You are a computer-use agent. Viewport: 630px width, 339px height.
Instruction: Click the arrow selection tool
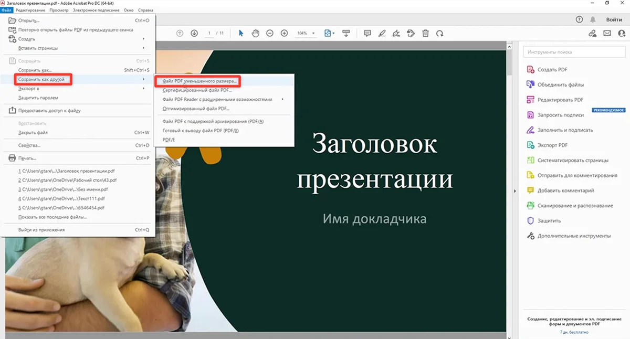pyautogui.click(x=241, y=33)
